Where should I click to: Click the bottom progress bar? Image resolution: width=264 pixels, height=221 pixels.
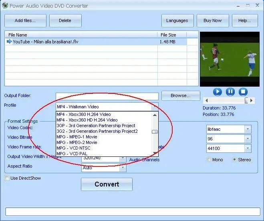tap(133, 211)
